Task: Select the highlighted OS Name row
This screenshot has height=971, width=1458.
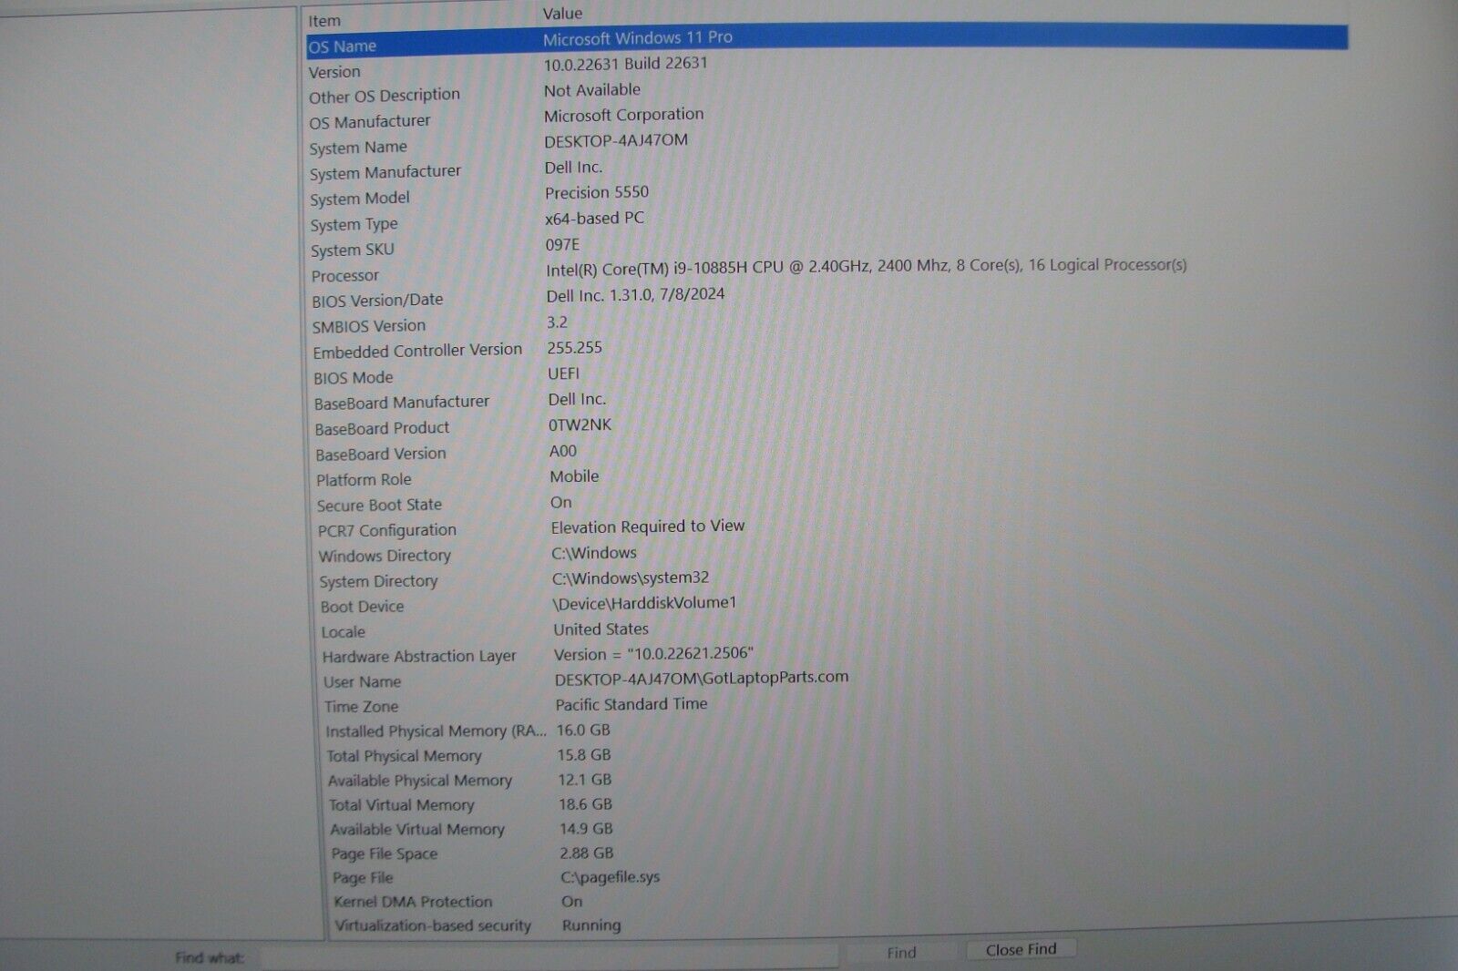Action: pos(827,41)
